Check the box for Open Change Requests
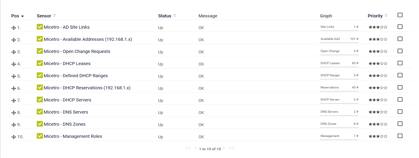Viewport: 419px width, 158px height. pos(400,51)
